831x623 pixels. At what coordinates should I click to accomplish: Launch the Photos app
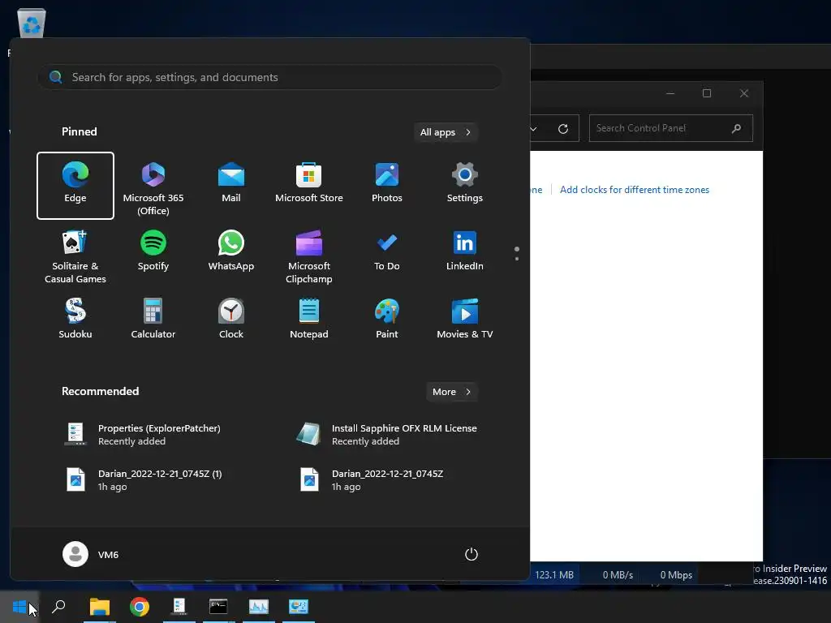coord(387,186)
